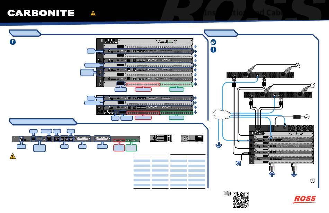Click the left module thumbnail beside the rear panel strip
Viewport: 329px width, 213px height.
[161, 138]
